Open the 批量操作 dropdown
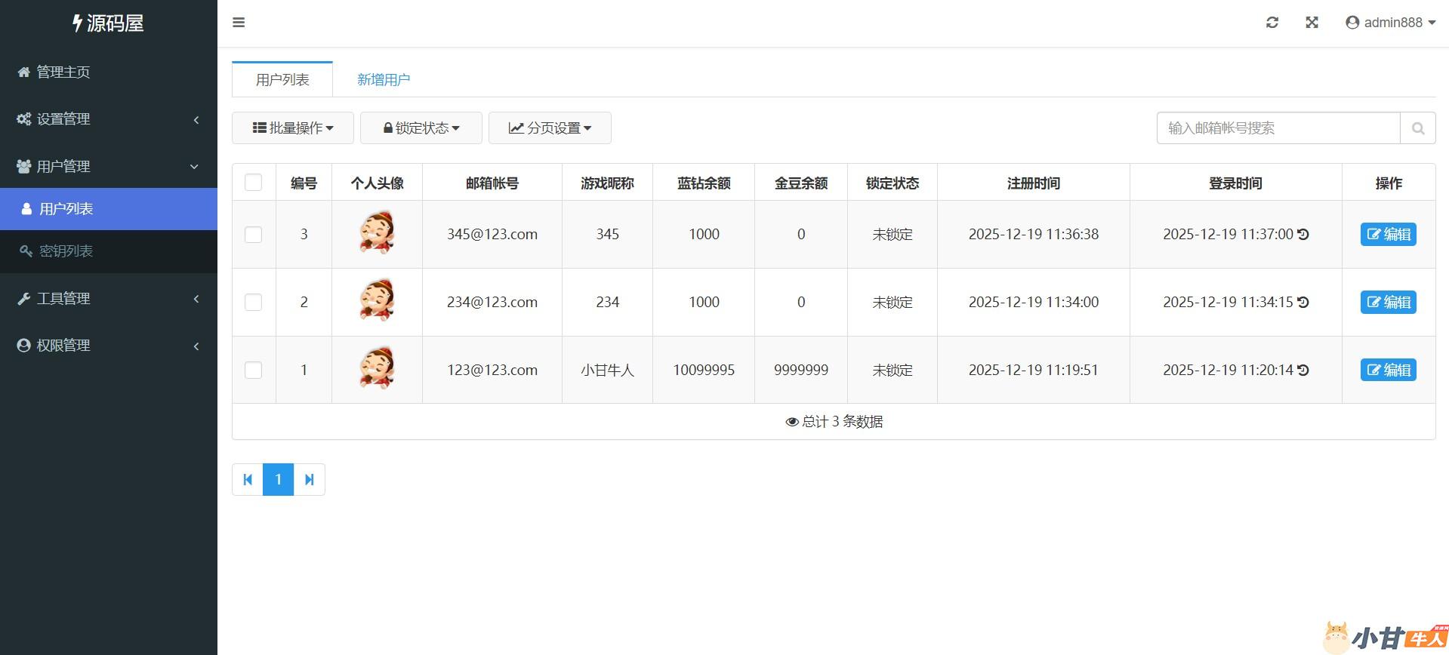Viewport: 1449px width, 655px height. 293,128
